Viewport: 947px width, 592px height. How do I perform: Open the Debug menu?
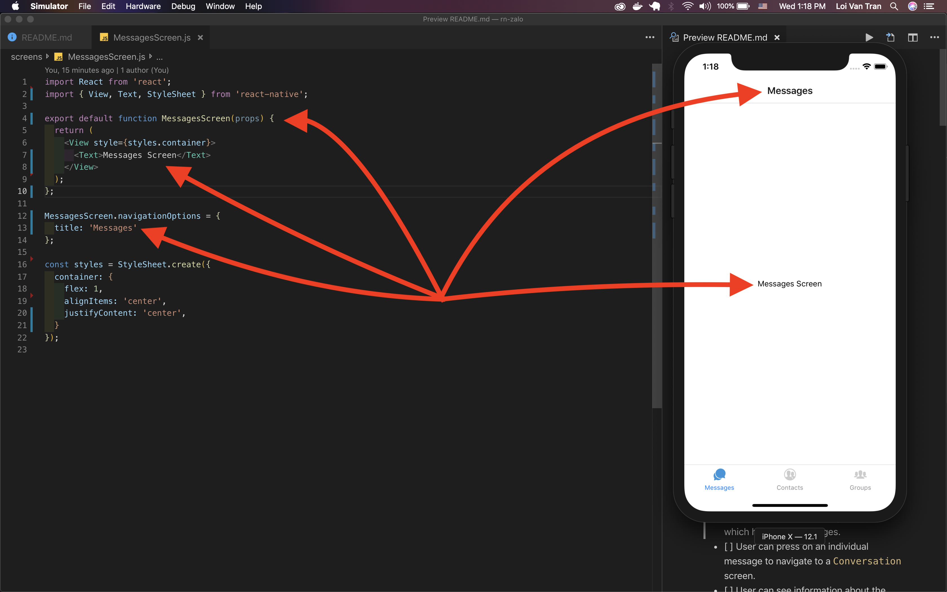pyautogui.click(x=183, y=6)
